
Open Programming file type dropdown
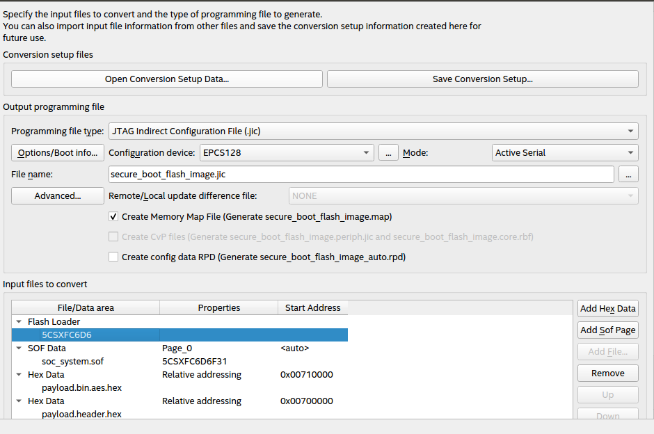(x=372, y=131)
